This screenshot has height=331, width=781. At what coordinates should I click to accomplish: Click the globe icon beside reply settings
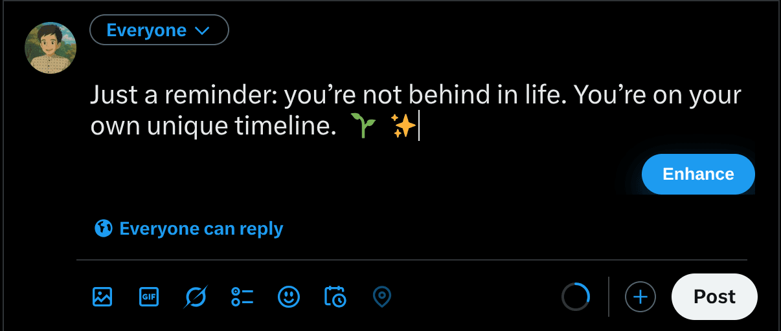point(104,228)
